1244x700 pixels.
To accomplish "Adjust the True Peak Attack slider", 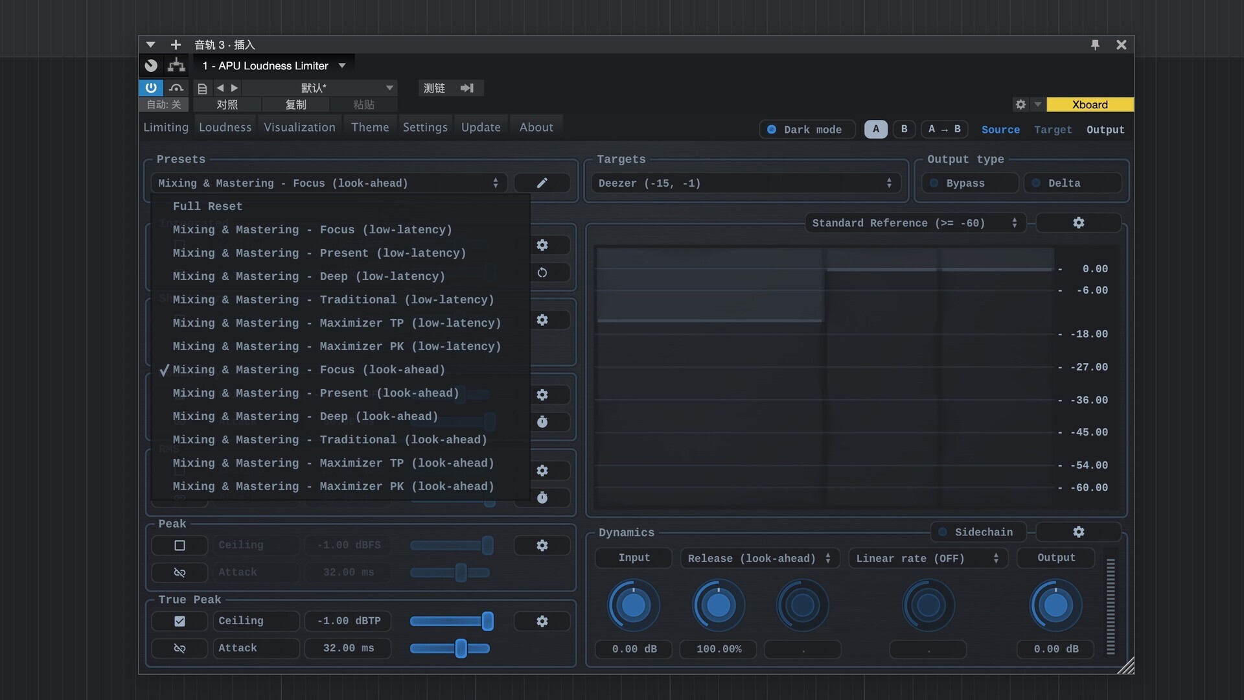I will [450, 648].
